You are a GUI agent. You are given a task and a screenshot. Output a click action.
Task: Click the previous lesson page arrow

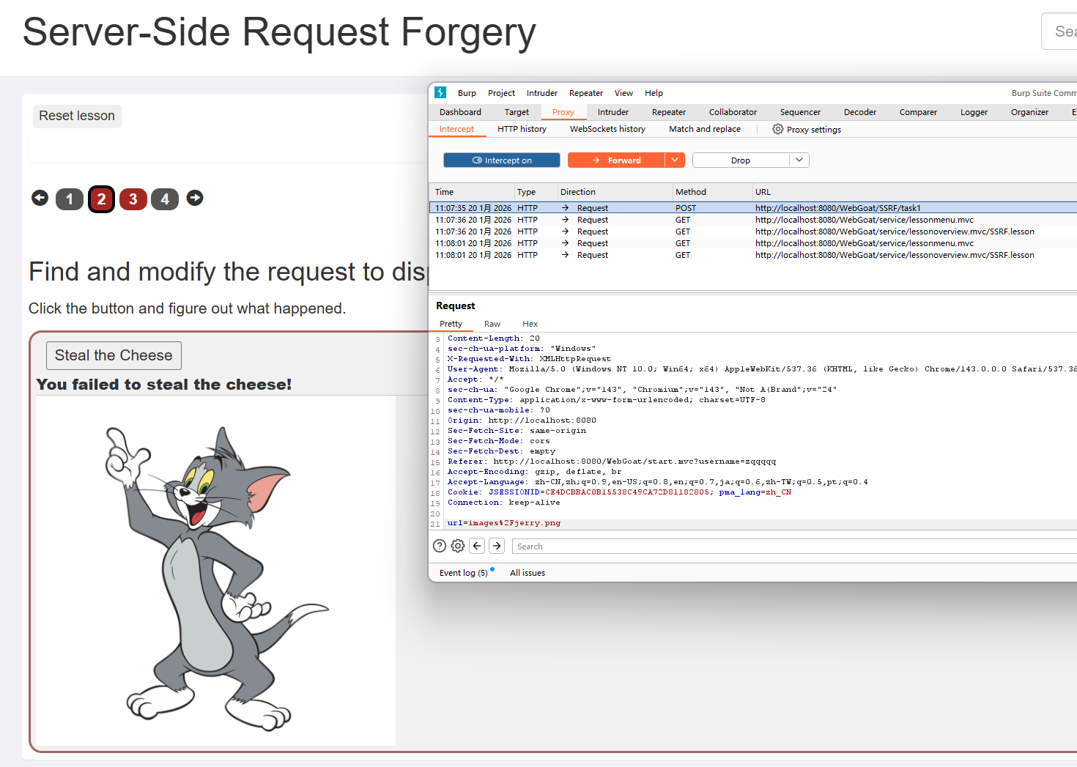[40, 198]
